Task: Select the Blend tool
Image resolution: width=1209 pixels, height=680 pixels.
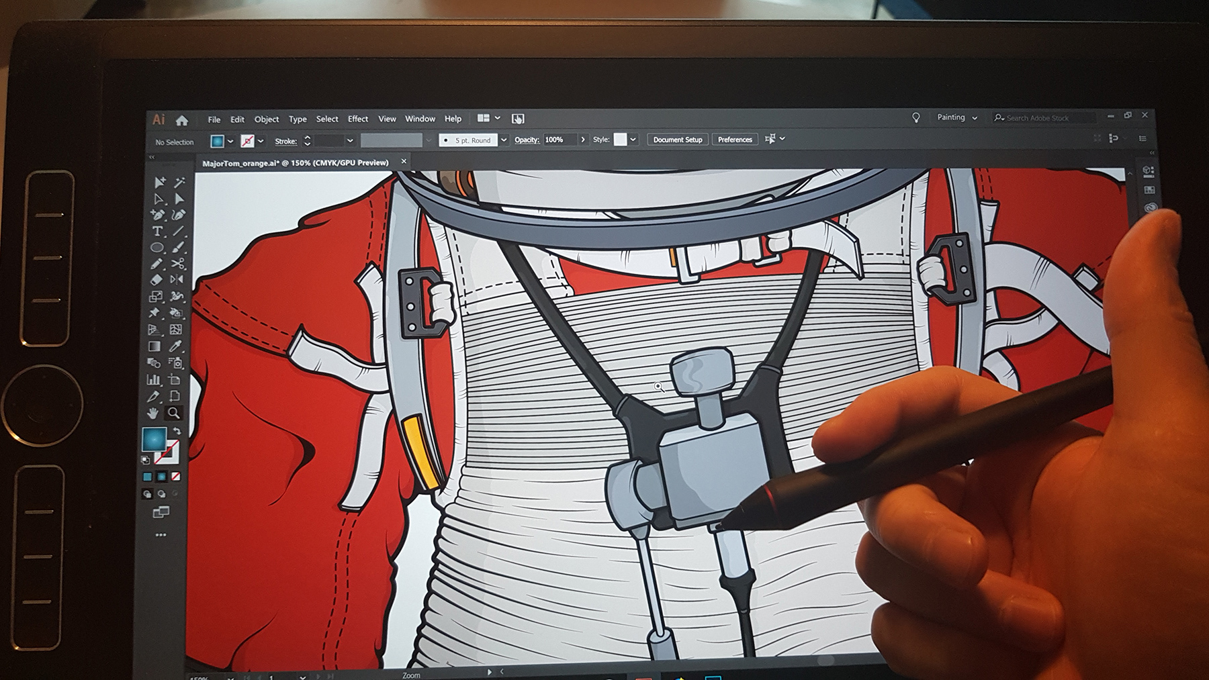Action: tap(153, 363)
